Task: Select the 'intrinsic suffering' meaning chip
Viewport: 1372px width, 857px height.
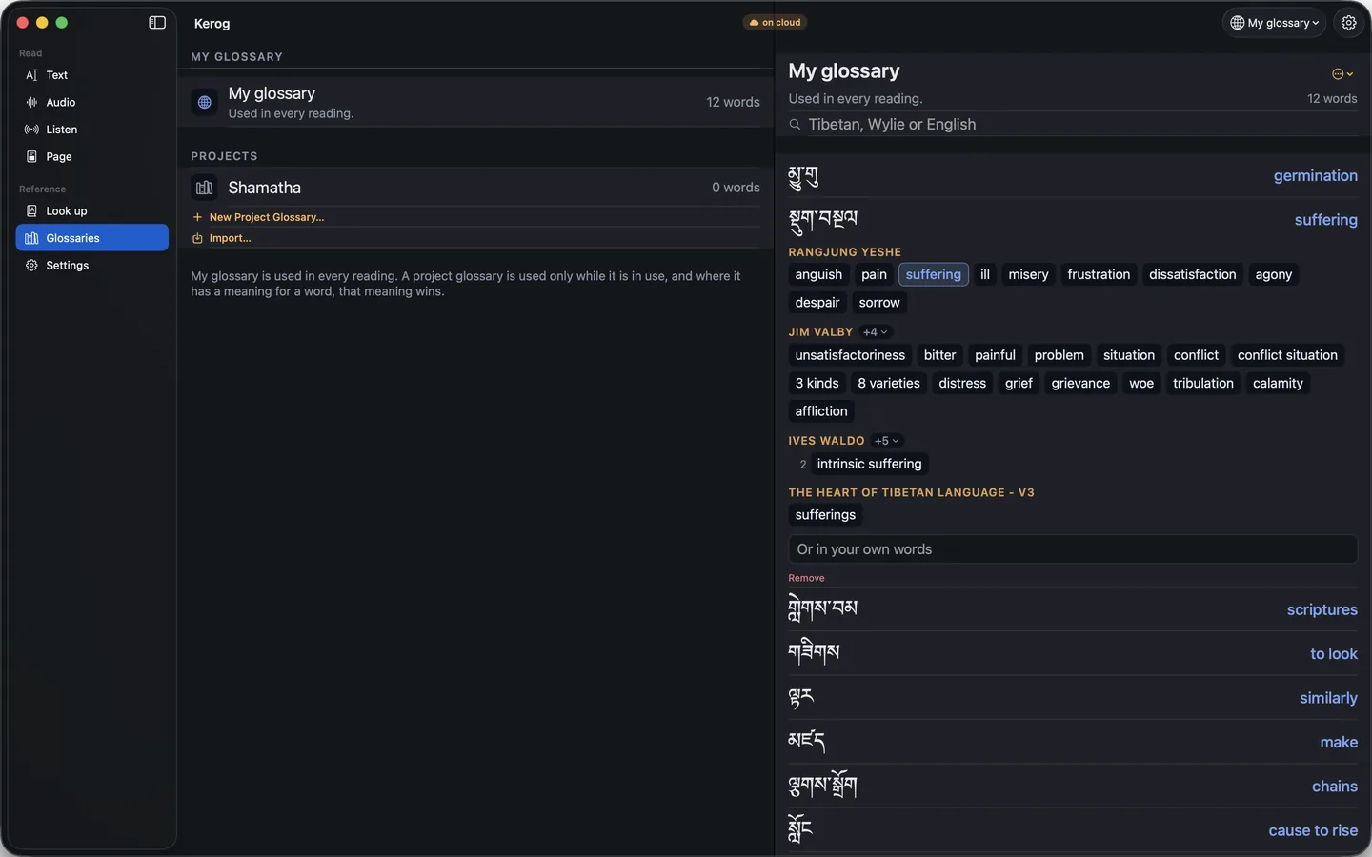Action: (x=869, y=464)
